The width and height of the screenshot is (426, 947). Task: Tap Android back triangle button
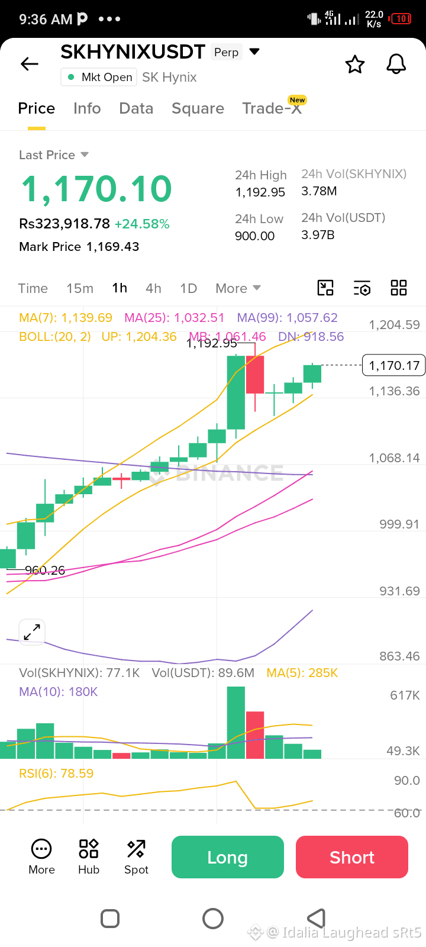click(x=317, y=919)
